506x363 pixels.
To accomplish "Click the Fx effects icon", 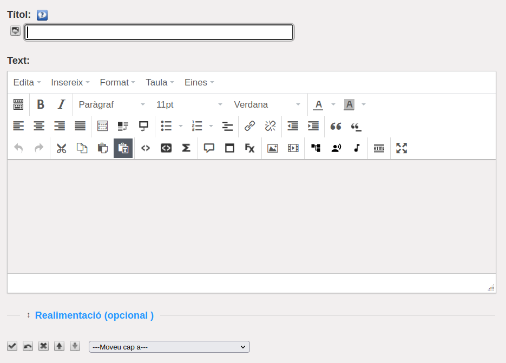I will point(250,148).
